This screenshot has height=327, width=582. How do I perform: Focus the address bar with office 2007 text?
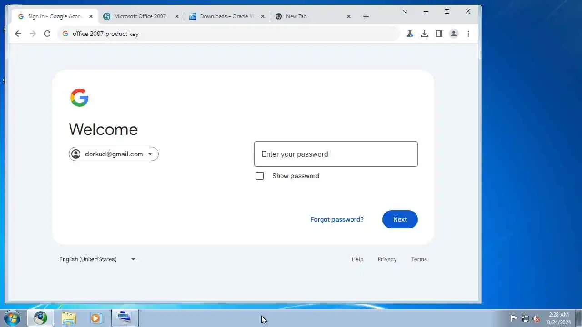pyautogui.click(x=230, y=34)
